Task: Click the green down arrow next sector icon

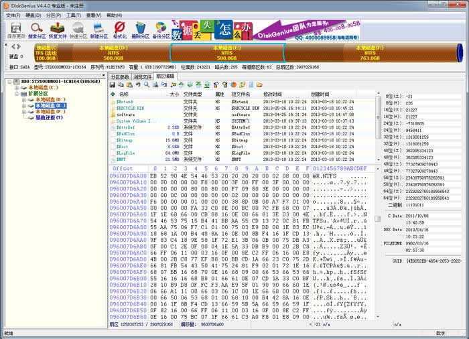Action: point(190,85)
